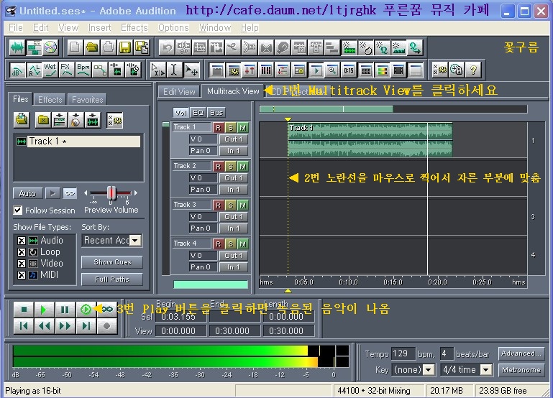The width and height of the screenshot is (553, 398).
Task: Click the Auto play button in Files panel
Action: [x=27, y=193]
